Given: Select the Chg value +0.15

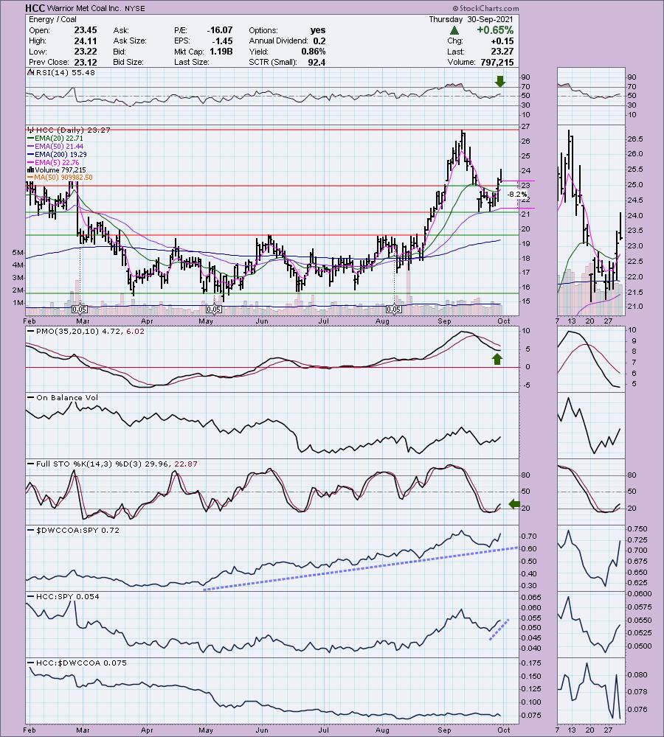Looking at the screenshot, I should 503,41.
